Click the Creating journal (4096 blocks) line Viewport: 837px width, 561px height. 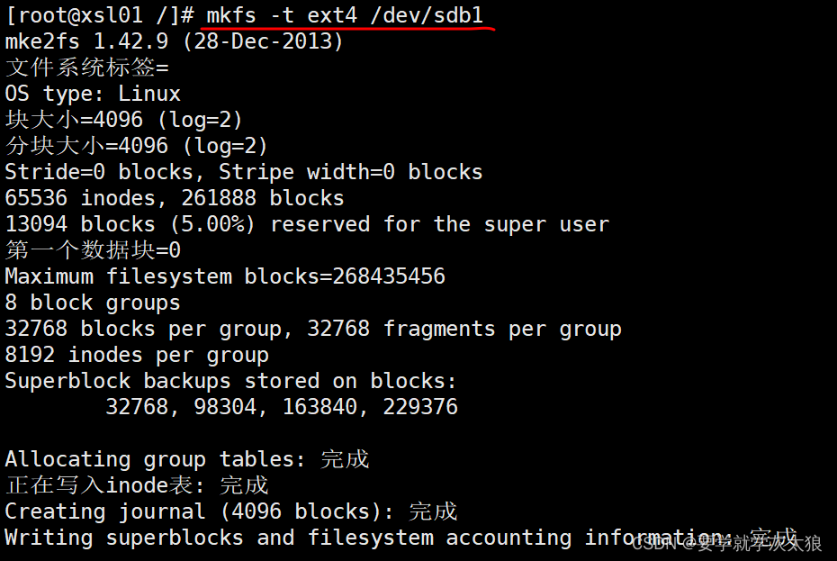tap(231, 511)
